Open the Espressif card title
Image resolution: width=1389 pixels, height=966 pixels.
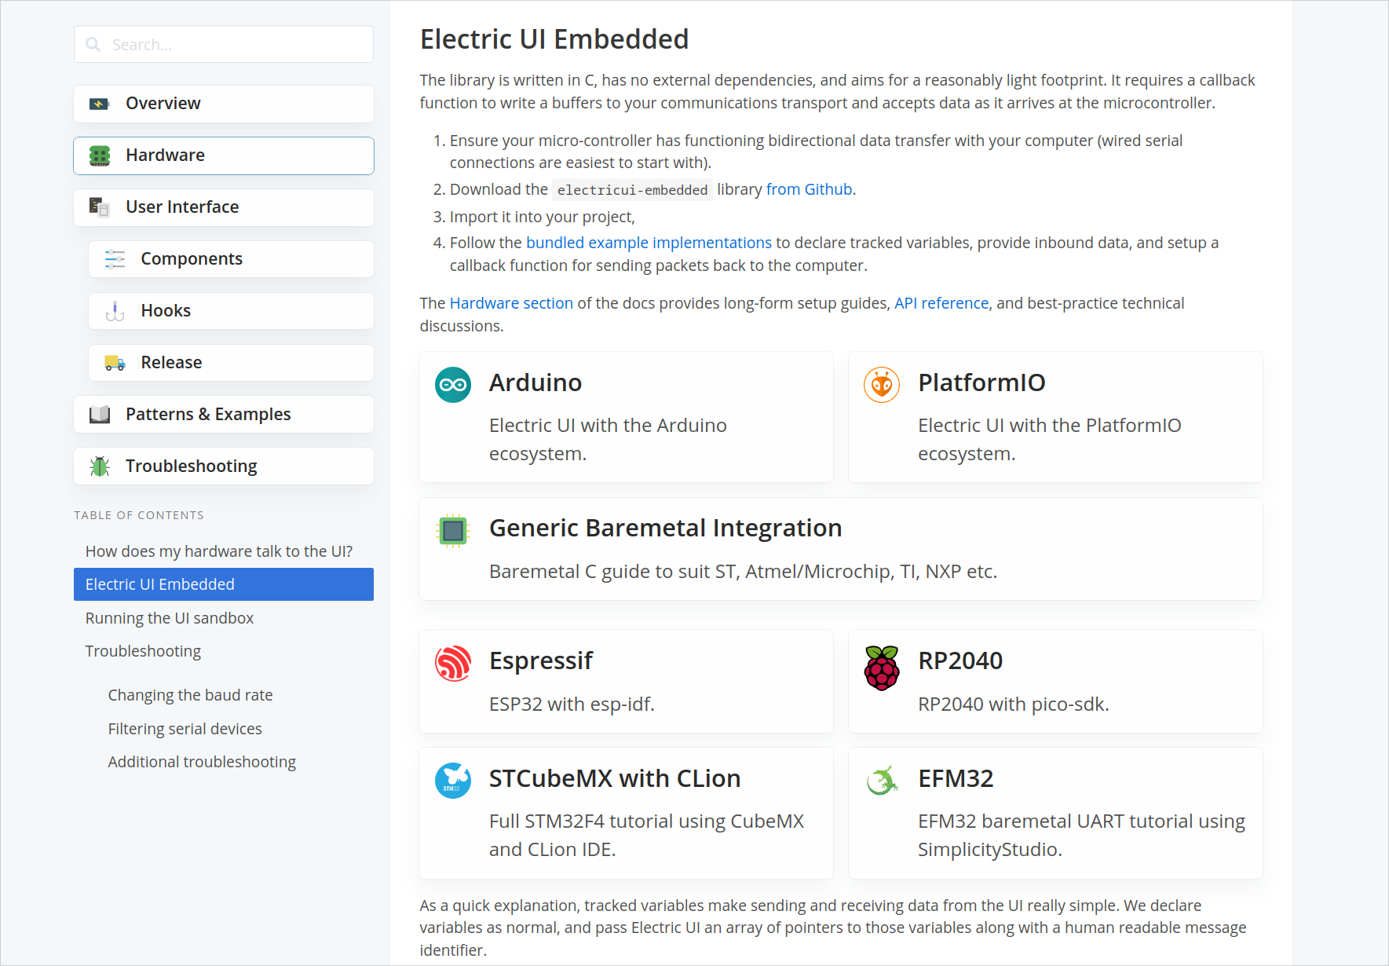tap(541, 661)
